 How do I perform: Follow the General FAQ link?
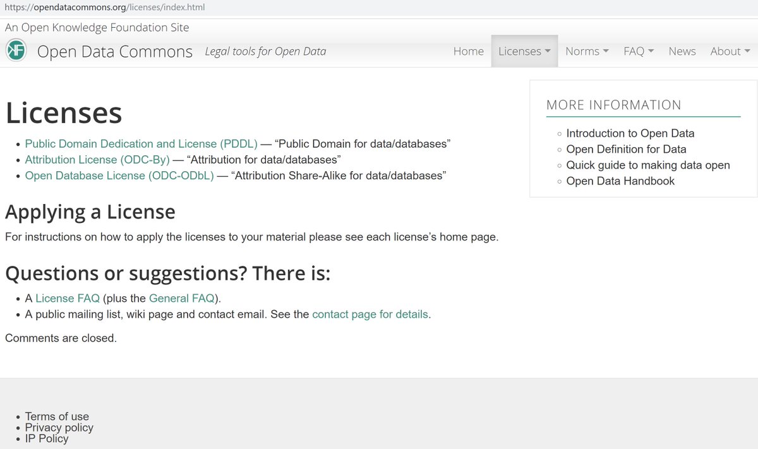click(x=182, y=298)
